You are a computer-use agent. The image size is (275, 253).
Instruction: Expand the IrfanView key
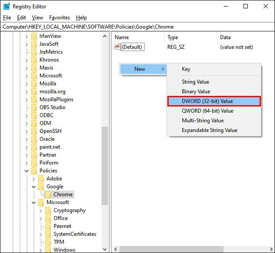[x=26, y=37]
